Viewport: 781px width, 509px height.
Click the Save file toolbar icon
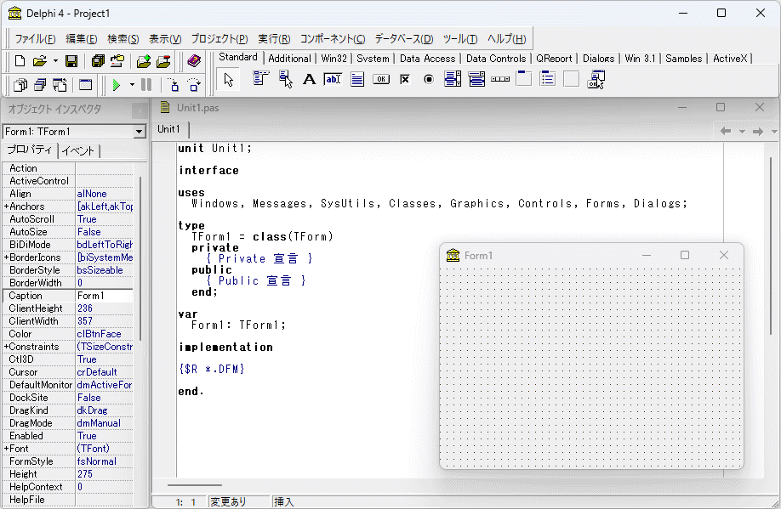(x=72, y=61)
